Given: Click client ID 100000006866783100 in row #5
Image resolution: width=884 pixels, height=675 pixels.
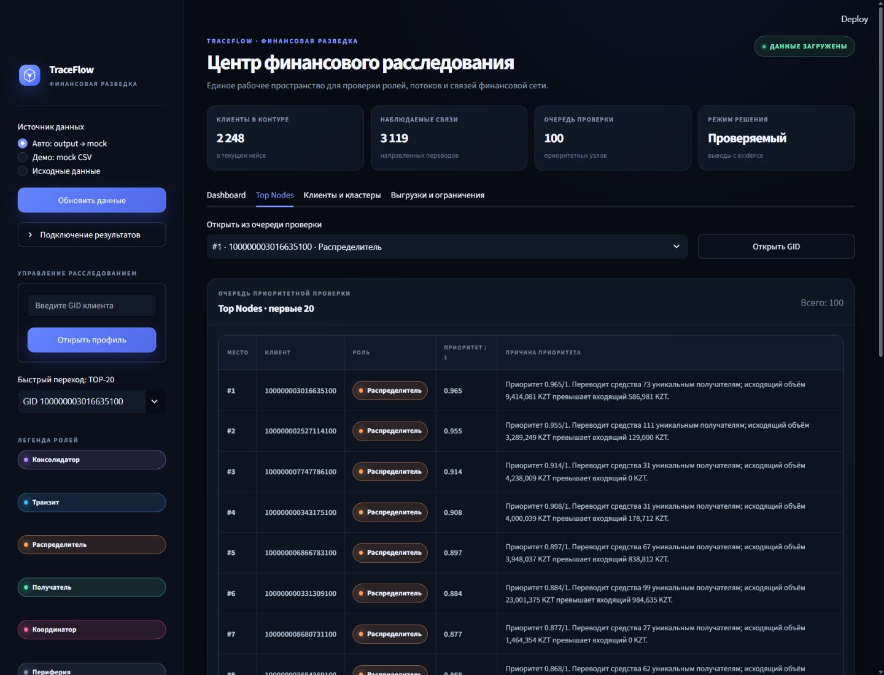Looking at the screenshot, I should (x=300, y=553).
